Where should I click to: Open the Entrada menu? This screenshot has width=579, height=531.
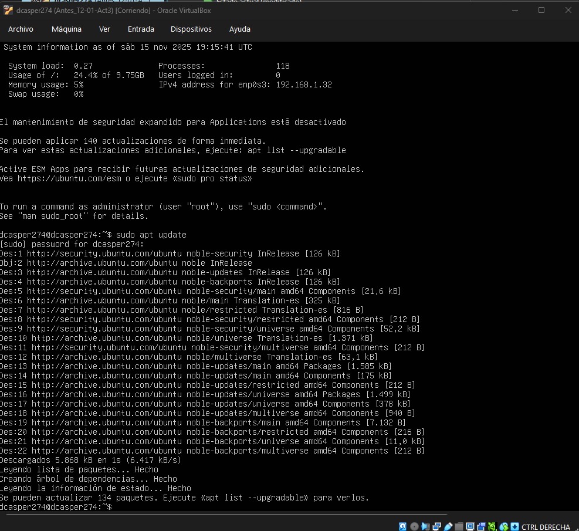[x=141, y=29]
